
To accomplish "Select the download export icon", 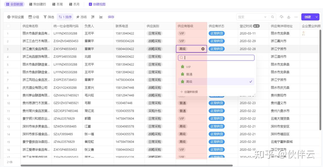I will pyautogui.click(x=289, y=17).
